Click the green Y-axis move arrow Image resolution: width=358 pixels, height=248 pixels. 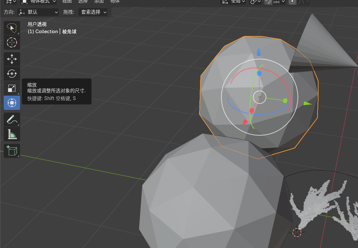(x=308, y=104)
